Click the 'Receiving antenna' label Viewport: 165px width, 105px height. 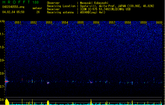(x=60, y=12)
